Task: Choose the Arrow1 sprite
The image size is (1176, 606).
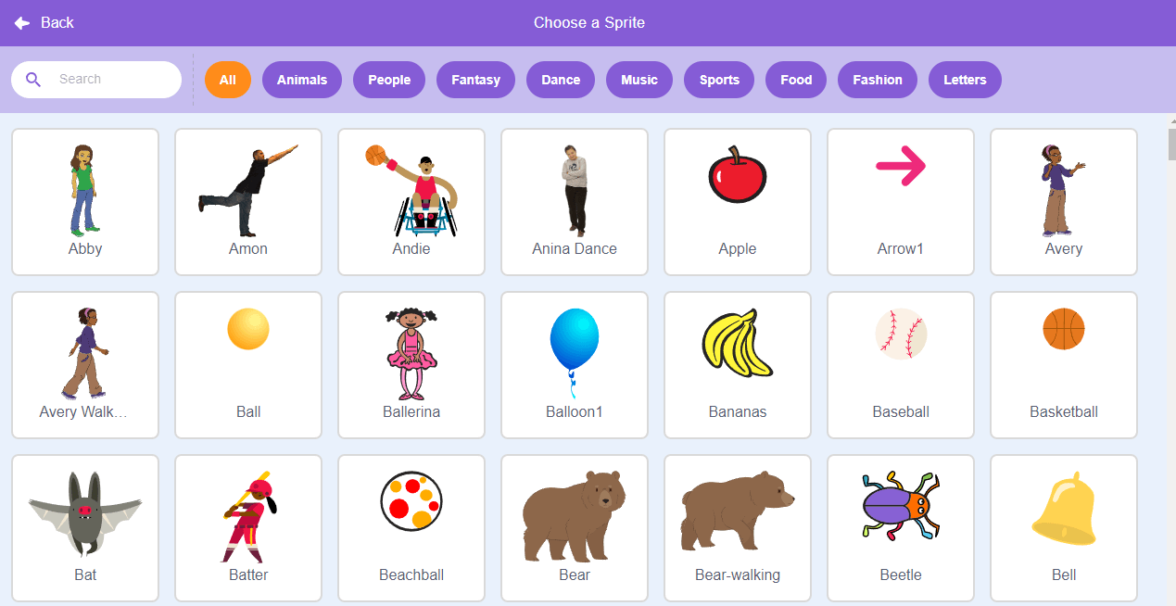Action: (901, 202)
